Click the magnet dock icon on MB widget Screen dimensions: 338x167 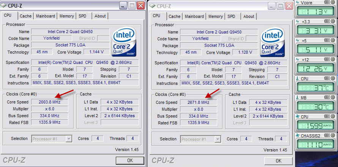tap(327, 97)
